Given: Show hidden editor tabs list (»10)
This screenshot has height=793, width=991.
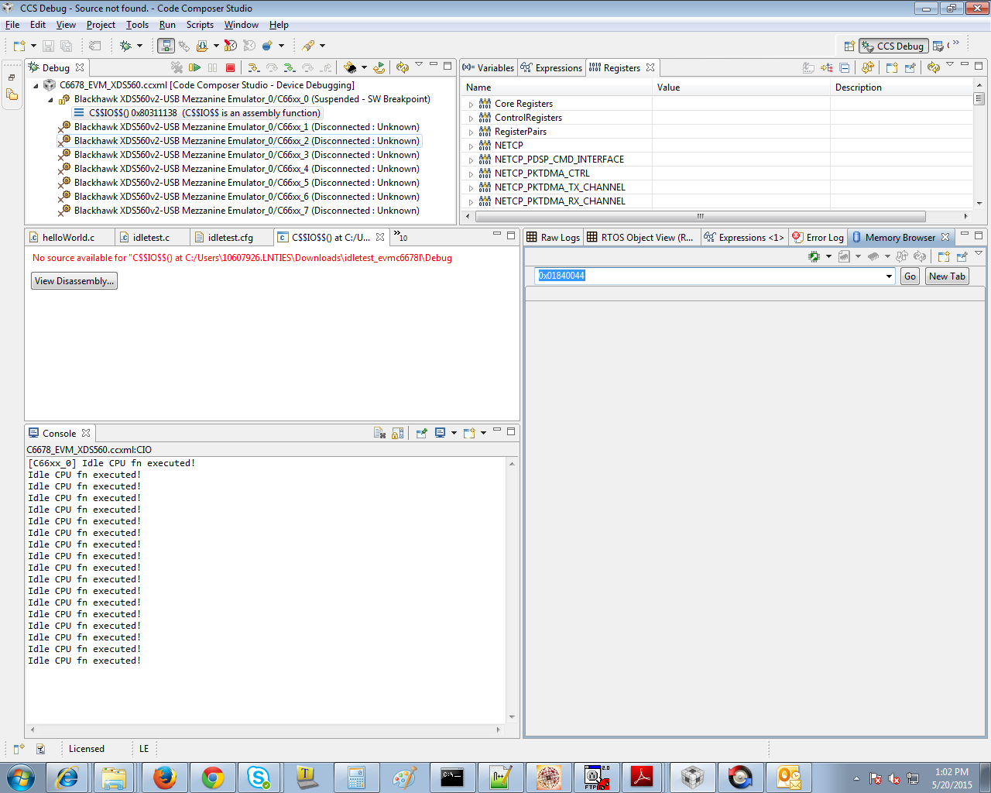Looking at the screenshot, I should [x=400, y=236].
